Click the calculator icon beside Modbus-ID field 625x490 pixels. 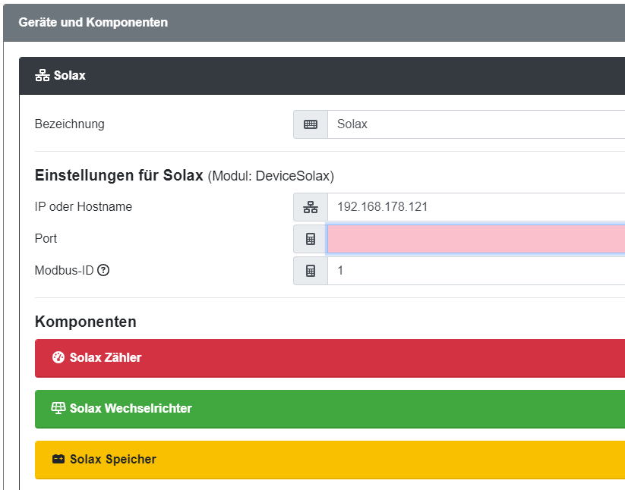pyautogui.click(x=311, y=271)
